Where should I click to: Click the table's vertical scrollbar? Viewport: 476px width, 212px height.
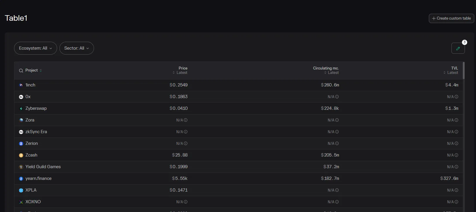464,71
